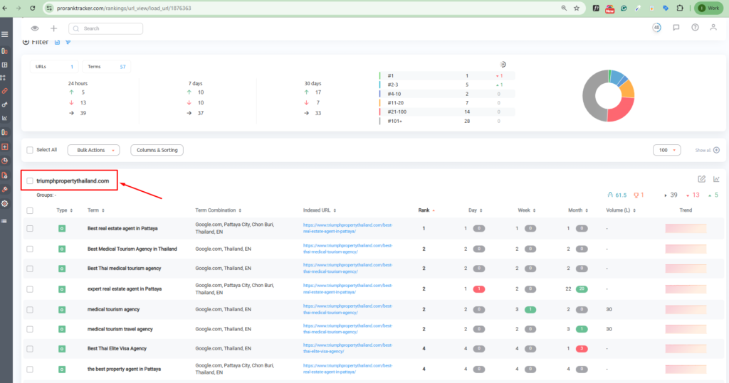Check row 'expert real estate agent in Pattaya'
Screen dimensions: 729x383
[30, 289]
